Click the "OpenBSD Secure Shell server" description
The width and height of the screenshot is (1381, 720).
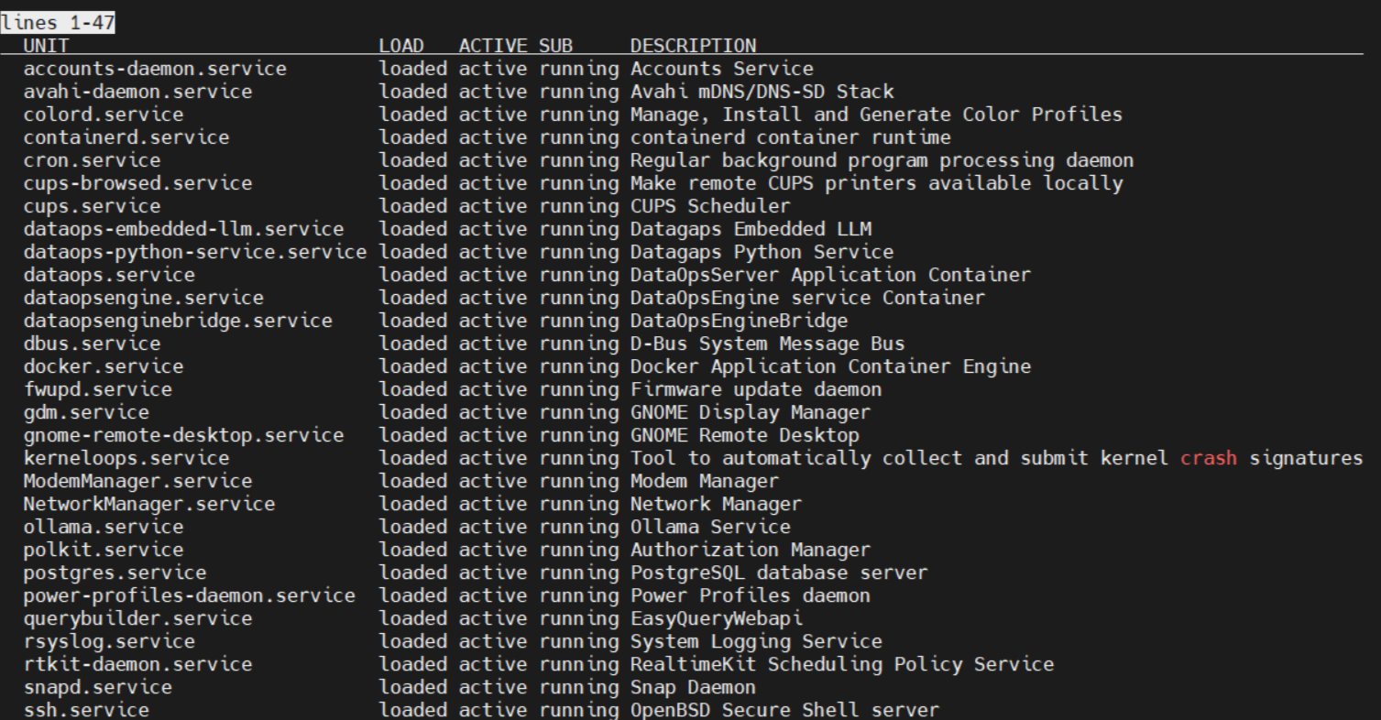785,710
